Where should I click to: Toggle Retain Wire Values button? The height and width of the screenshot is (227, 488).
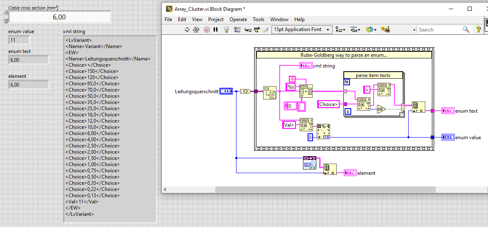(x=237, y=30)
